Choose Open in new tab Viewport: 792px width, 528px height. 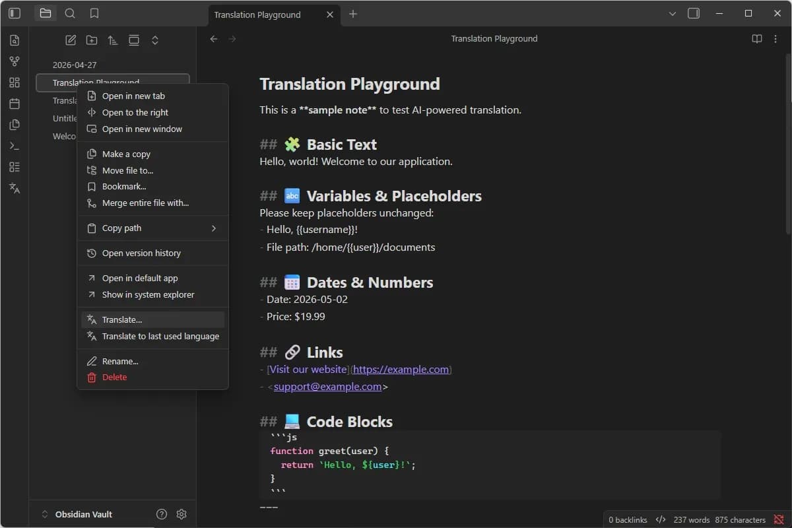coord(152,96)
